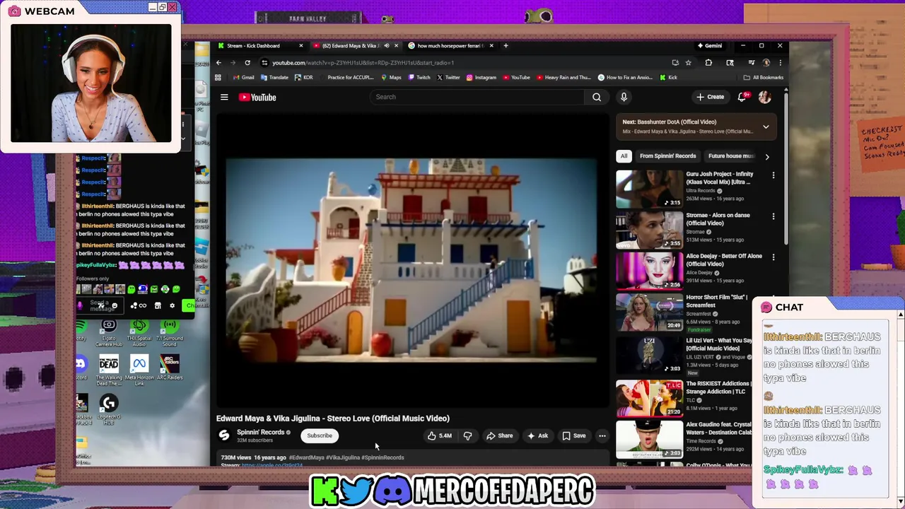Image resolution: width=905 pixels, height=509 pixels.
Task: Open options for Stromae Alors on danse video
Action: click(x=773, y=216)
